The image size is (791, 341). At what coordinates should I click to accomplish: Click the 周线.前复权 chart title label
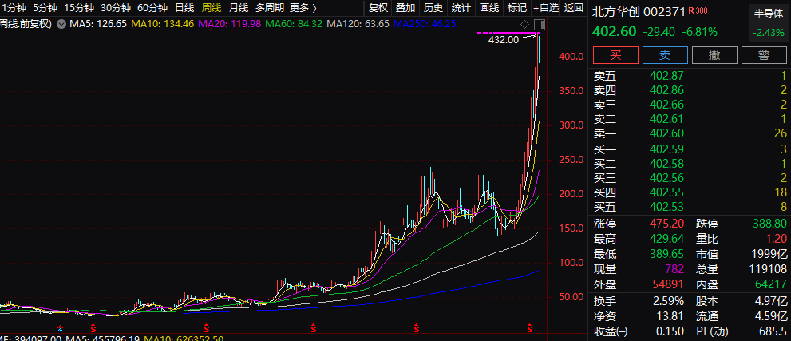point(26,24)
